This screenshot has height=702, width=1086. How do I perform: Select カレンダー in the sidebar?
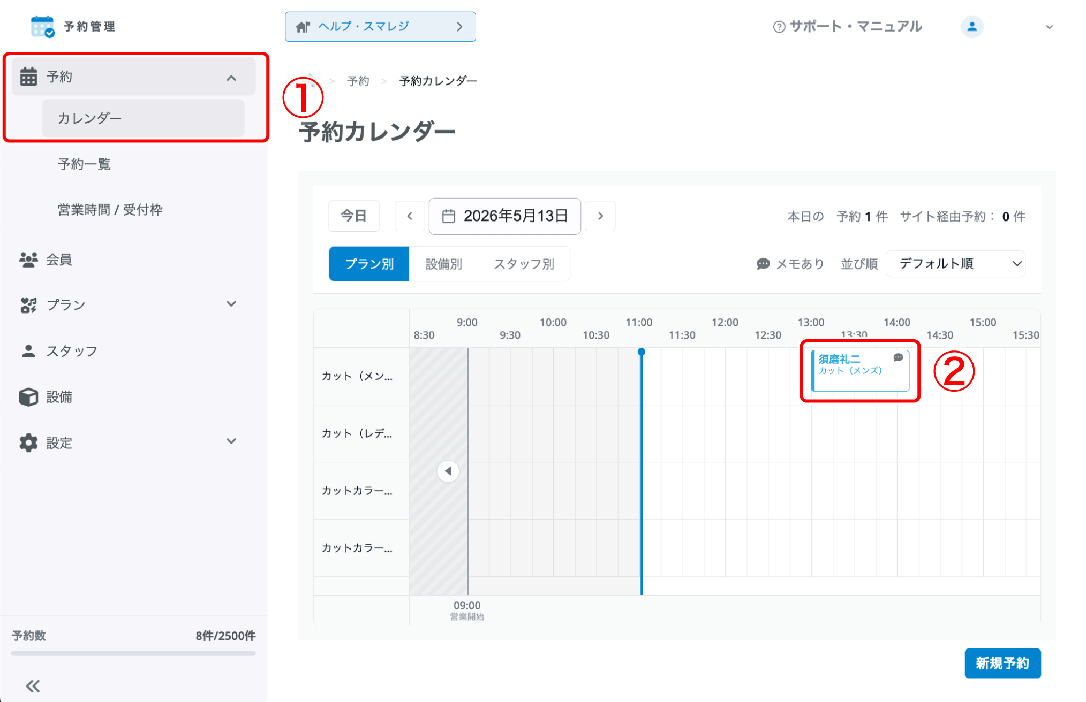coord(143,118)
